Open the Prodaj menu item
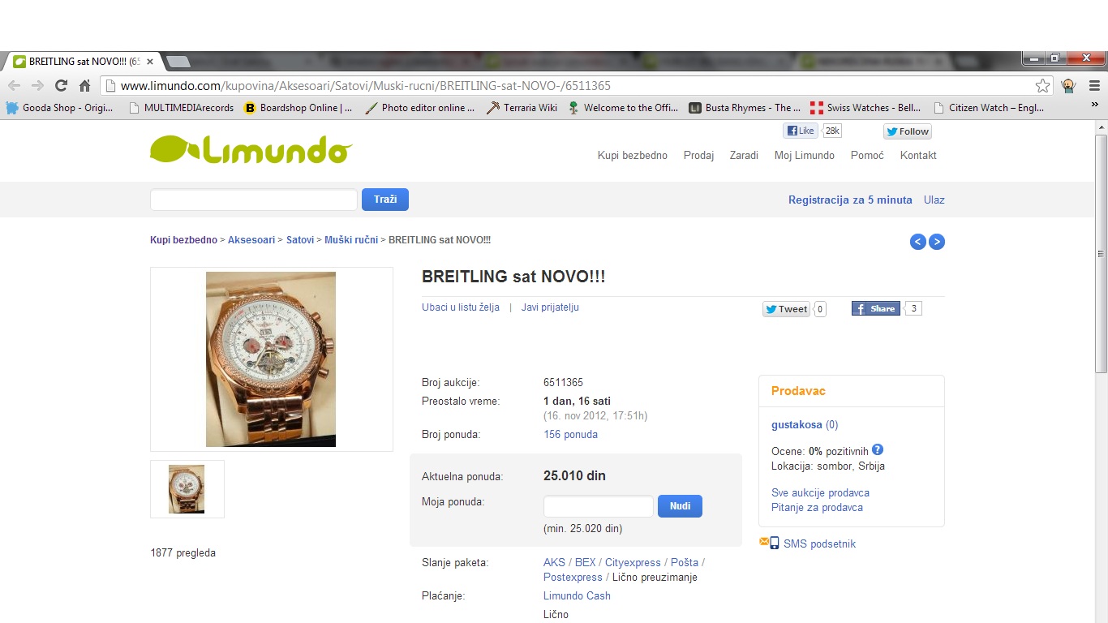The height and width of the screenshot is (623, 1108). [x=698, y=156]
